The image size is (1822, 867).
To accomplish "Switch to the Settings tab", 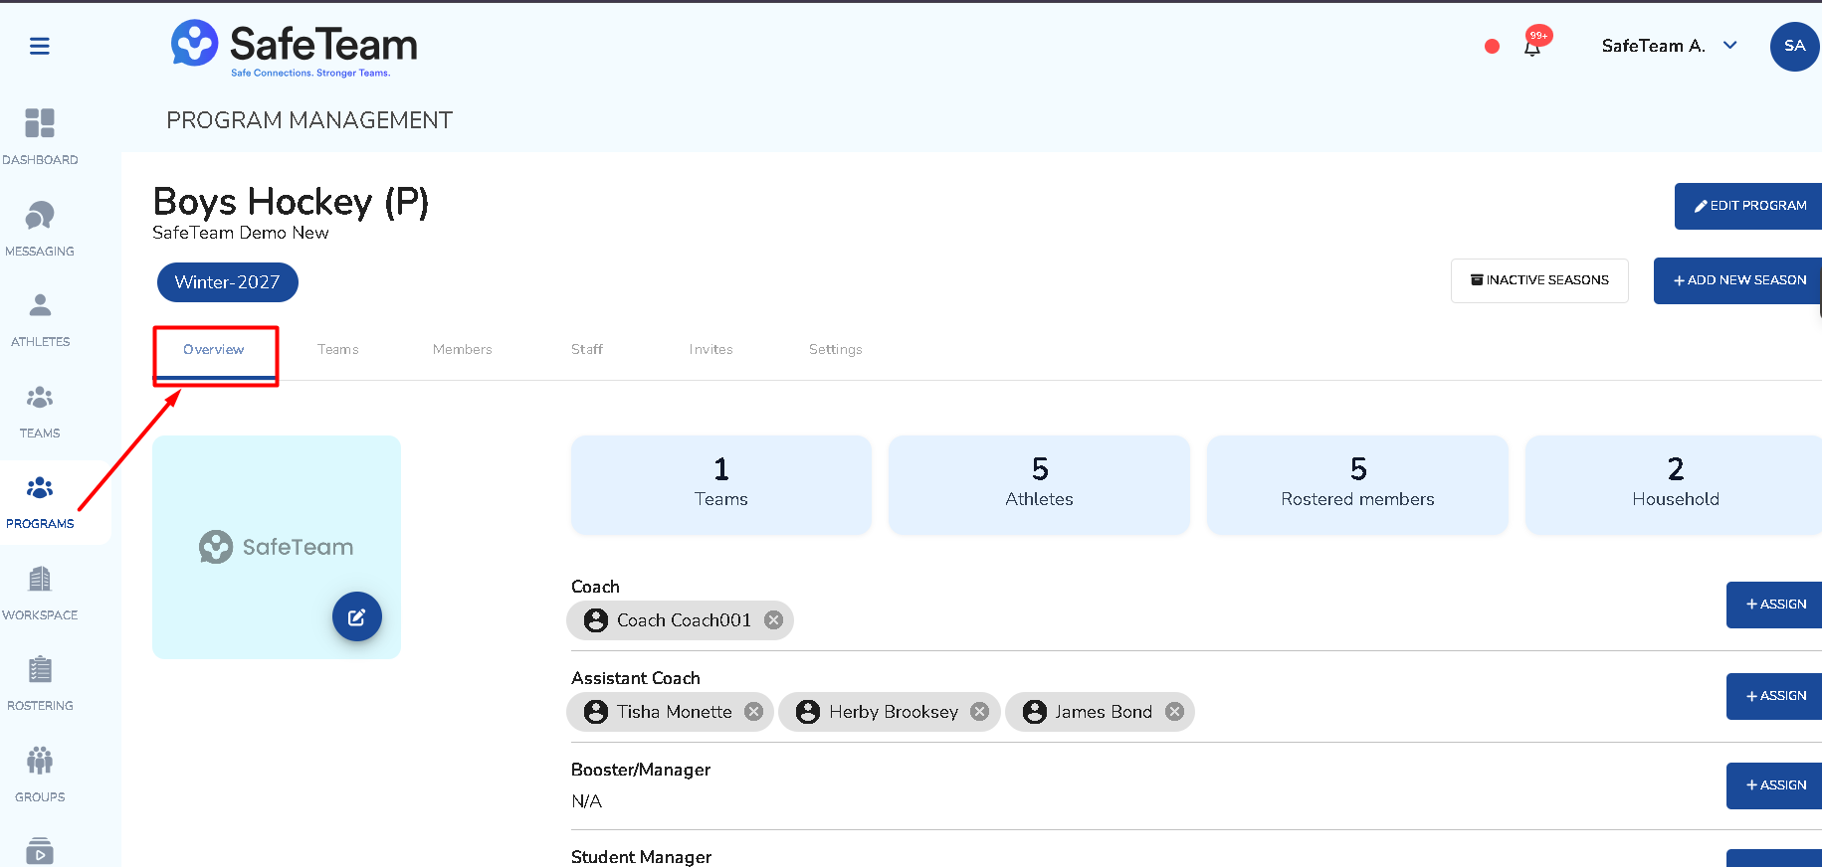I will 836,350.
